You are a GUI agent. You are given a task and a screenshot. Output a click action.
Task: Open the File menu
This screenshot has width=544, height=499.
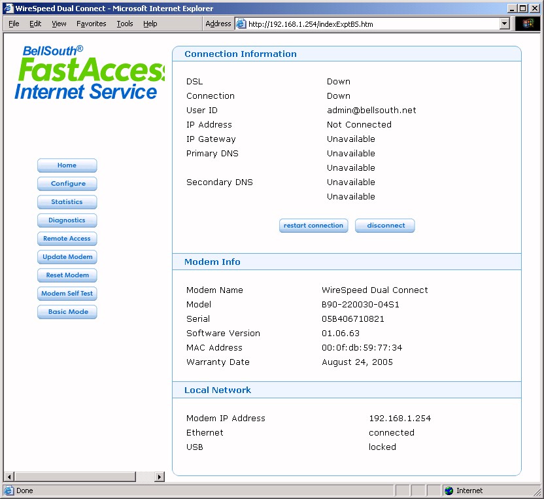click(x=14, y=24)
